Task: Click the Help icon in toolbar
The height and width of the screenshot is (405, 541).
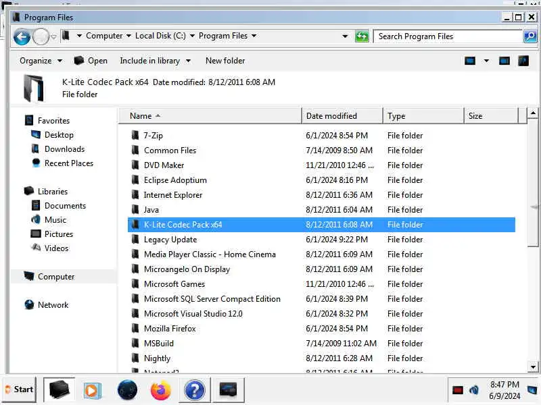Action: tap(523, 61)
